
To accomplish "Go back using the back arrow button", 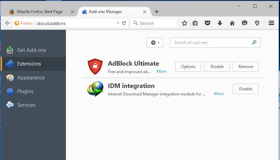I will coord(7,23).
